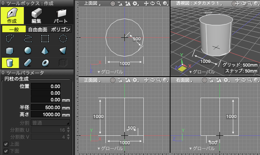Open グローバル coordinate menu in front view
The height and width of the screenshot is (155, 260).
(110, 148)
